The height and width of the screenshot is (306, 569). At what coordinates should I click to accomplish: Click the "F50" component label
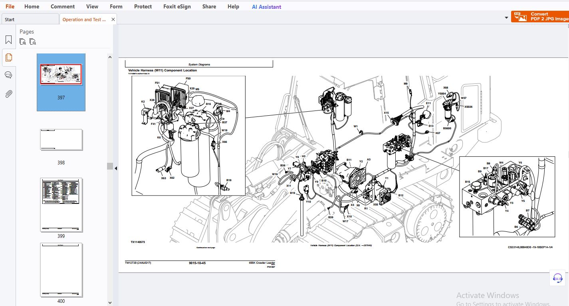(x=188, y=79)
